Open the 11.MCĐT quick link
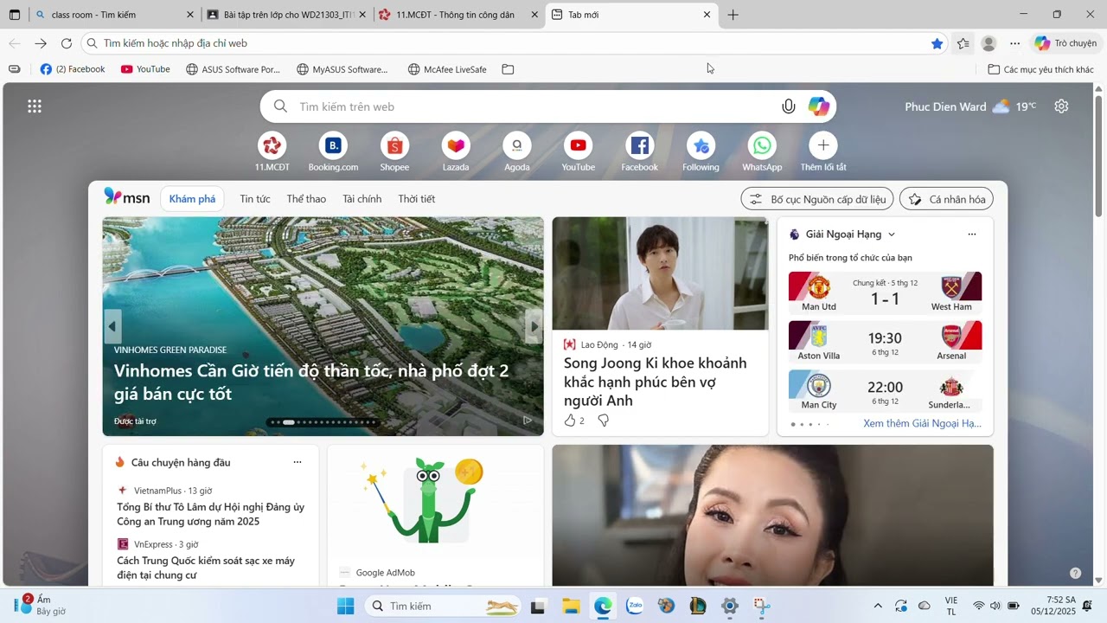The width and height of the screenshot is (1107, 623). pyautogui.click(x=272, y=152)
